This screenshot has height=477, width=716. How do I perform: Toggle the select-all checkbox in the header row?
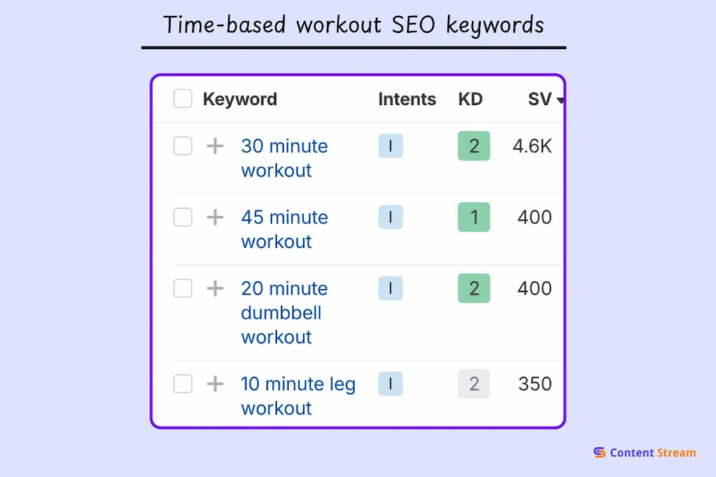pyautogui.click(x=182, y=98)
